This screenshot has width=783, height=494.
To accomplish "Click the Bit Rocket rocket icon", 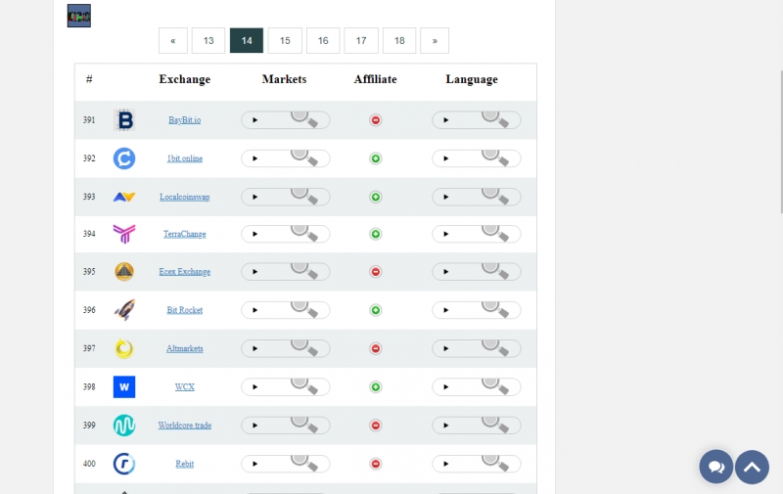I will 124,310.
